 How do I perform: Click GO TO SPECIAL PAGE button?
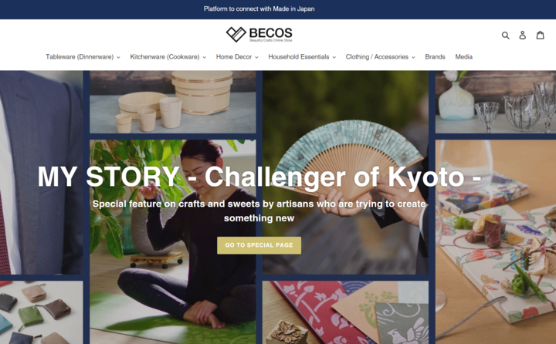[x=259, y=245]
